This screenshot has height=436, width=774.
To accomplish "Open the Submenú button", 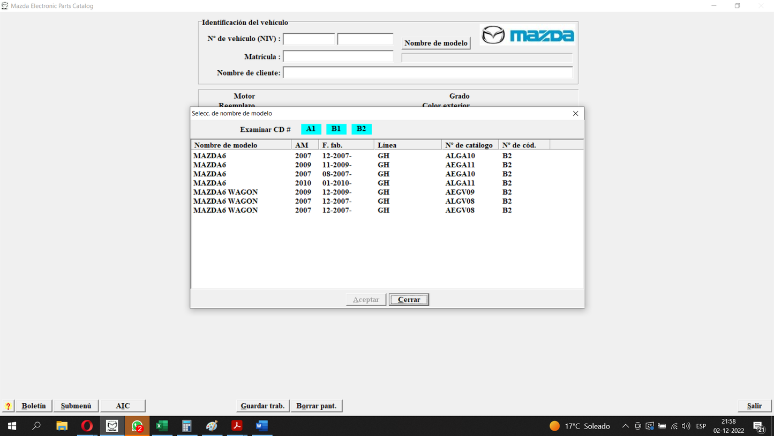I will (x=76, y=406).
